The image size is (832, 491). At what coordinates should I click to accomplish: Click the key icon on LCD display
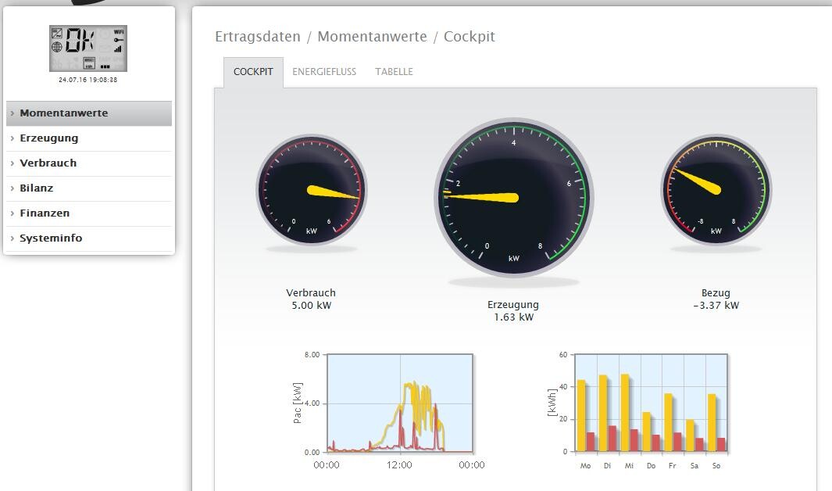click(x=119, y=40)
